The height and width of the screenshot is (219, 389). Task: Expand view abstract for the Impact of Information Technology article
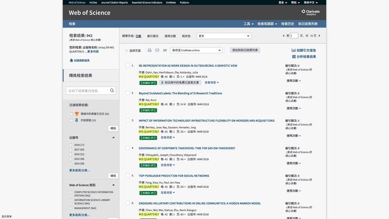pyautogui.click(x=168, y=138)
